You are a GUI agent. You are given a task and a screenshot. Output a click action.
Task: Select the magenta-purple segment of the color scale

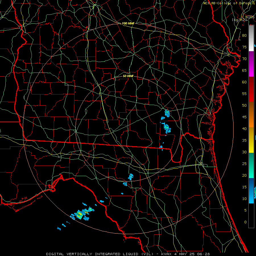coord(251,64)
